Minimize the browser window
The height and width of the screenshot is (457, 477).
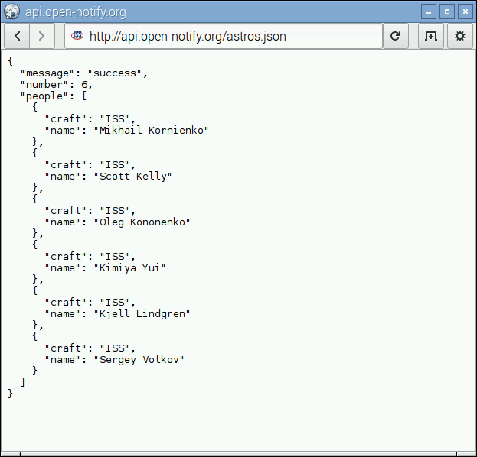(x=429, y=11)
